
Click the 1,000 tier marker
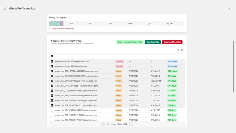point(111,24)
